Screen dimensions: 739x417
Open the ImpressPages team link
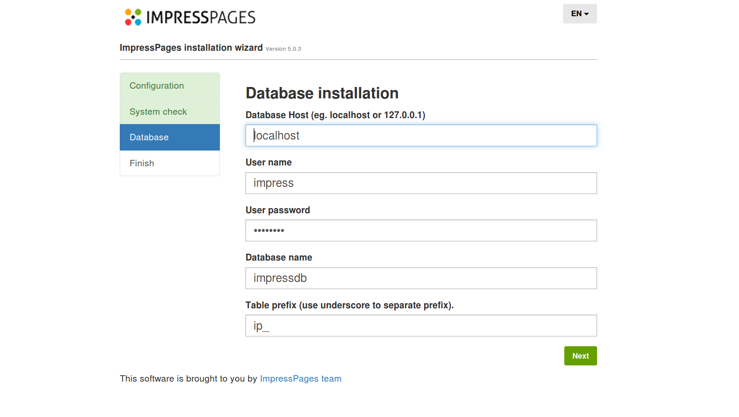[300, 379]
